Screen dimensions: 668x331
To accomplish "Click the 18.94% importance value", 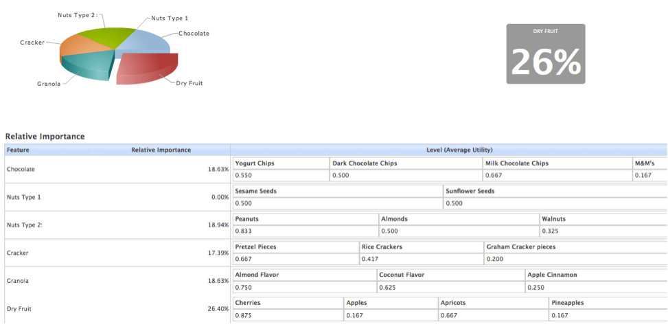I will [x=218, y=225].
